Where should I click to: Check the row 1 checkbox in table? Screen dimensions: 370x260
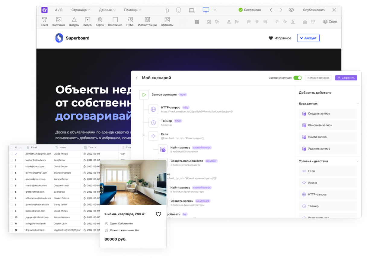[12, 160]
